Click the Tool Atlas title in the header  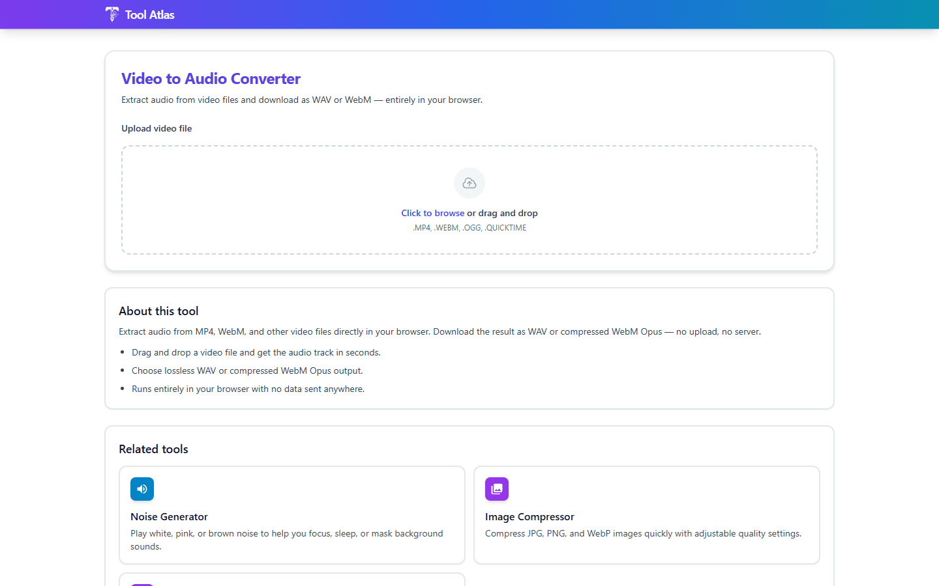click(149, 14)
